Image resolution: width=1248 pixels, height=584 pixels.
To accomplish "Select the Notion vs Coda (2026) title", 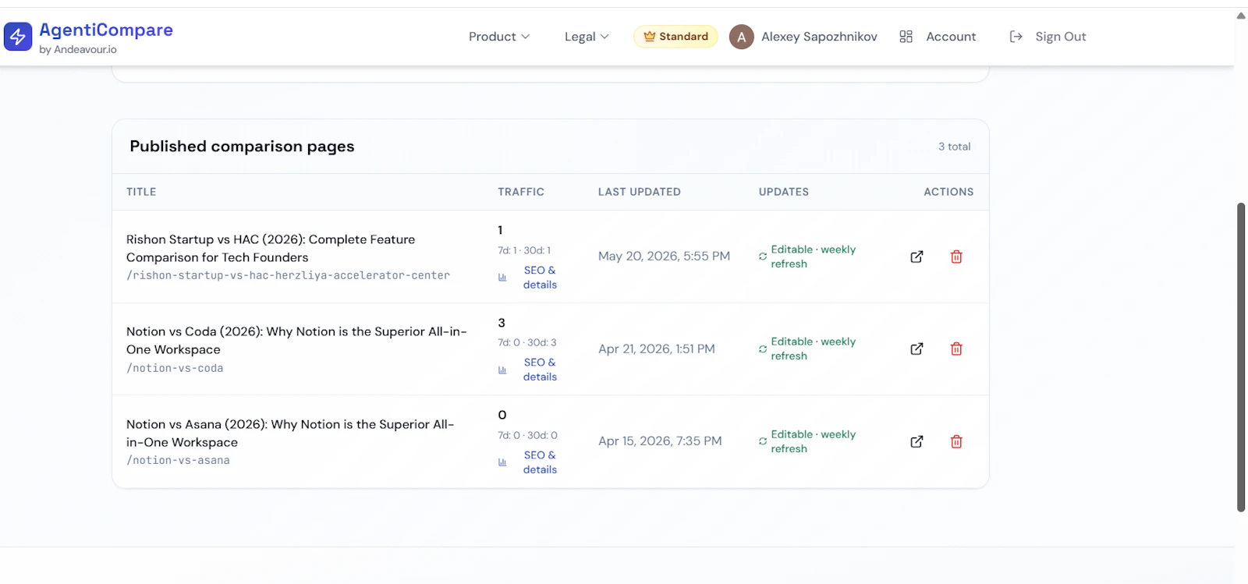I will click(296, 341).
